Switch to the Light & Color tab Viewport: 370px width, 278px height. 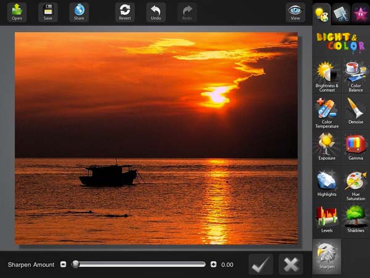click(322, 14)
